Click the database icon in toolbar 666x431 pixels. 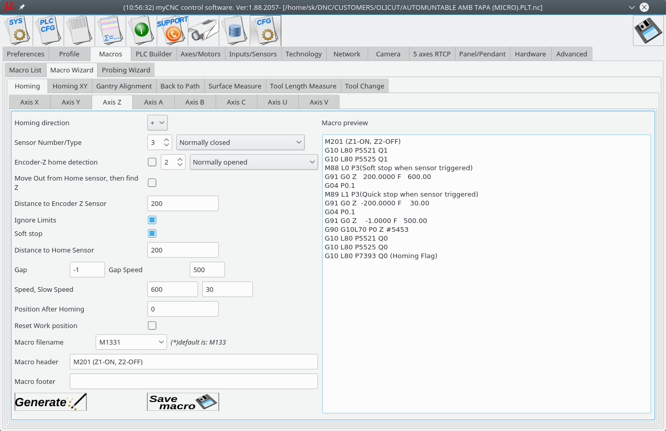[234, 31]
